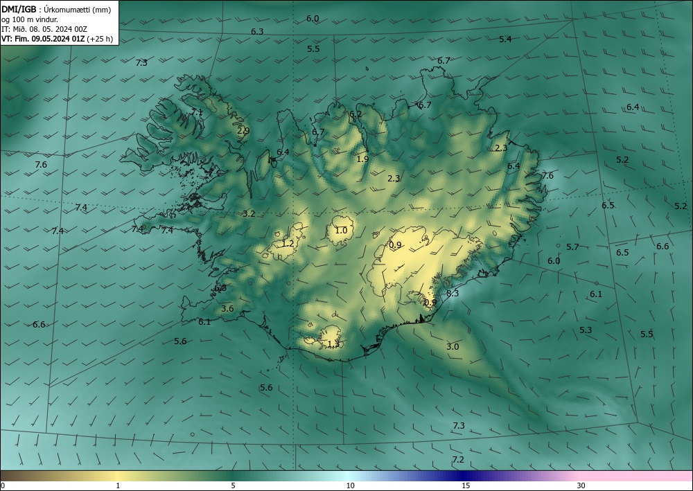Click the 1.9 value in north Iceland
693x491 pixels.
pos(362,159)
